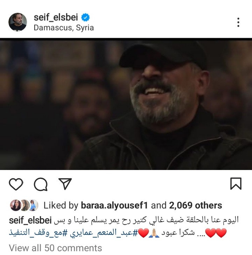Tap the Arabic caption text to expand
Image resolution: width=252 pixels, height=255 pixels.
pyautogui.click(x=146, y=220)
